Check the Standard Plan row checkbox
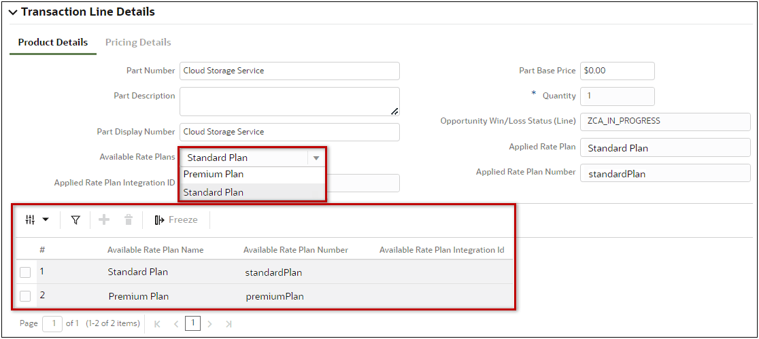 [25, 272]
